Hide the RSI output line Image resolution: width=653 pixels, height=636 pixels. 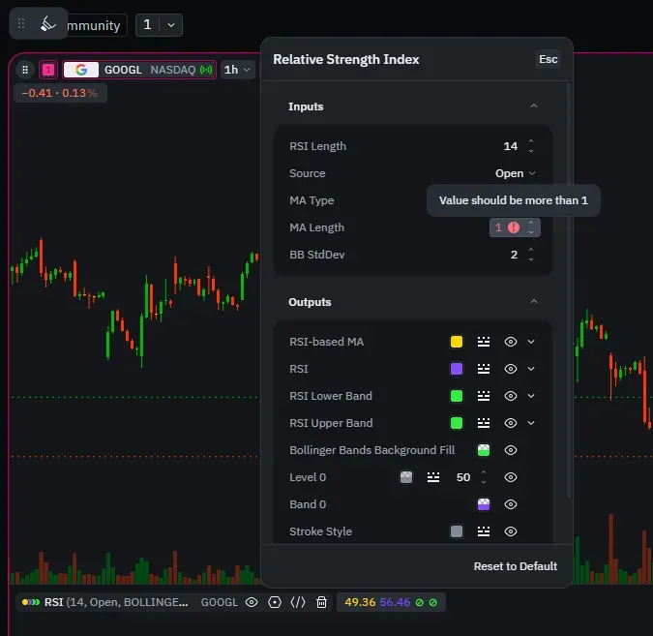coord(511,369)
